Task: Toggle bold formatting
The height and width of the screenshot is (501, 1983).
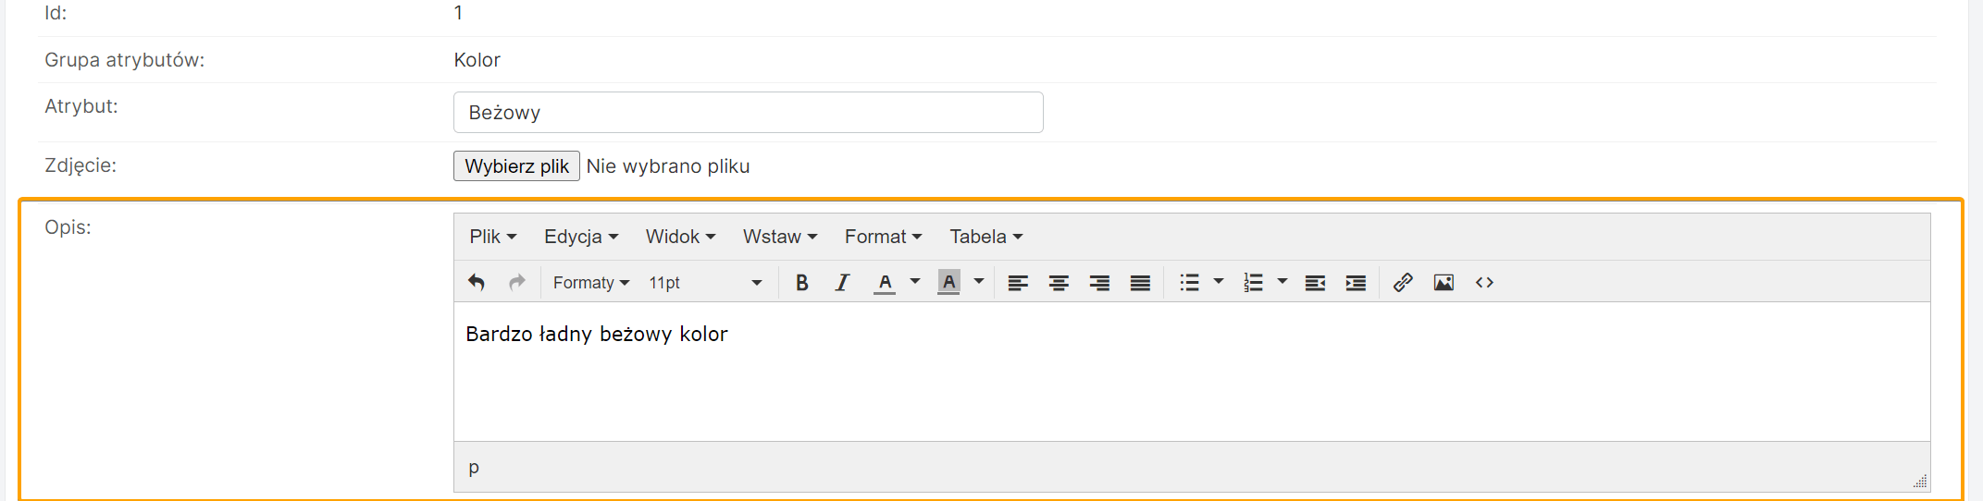Action: 802,283
